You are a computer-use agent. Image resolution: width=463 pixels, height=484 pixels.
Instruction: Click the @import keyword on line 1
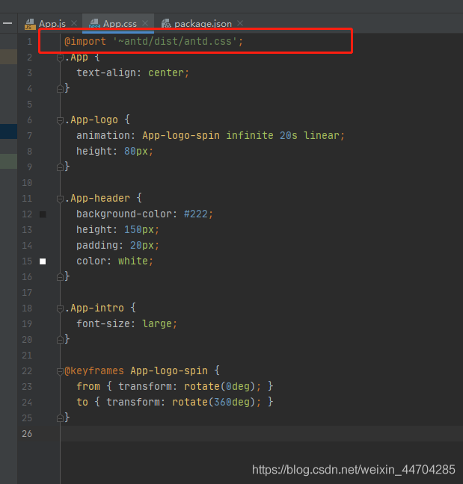point(85,42)
